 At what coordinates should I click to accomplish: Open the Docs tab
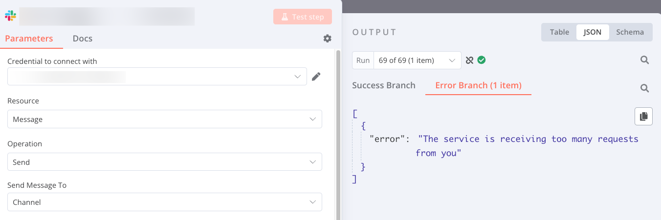(x=82, y=39)
